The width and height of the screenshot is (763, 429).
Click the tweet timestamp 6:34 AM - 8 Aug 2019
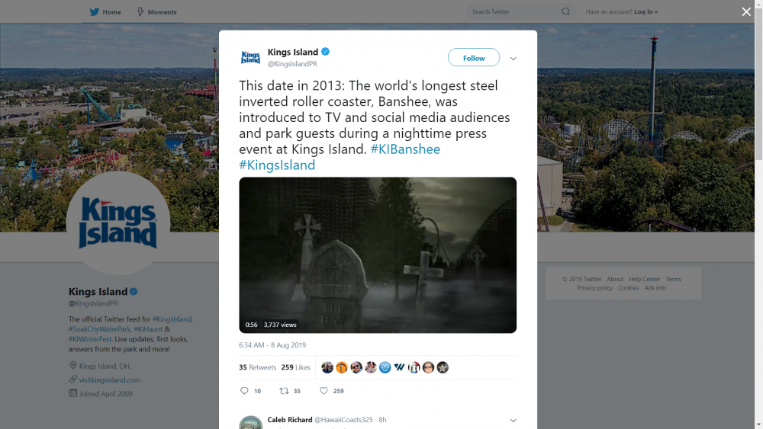(x=272, y=345)
